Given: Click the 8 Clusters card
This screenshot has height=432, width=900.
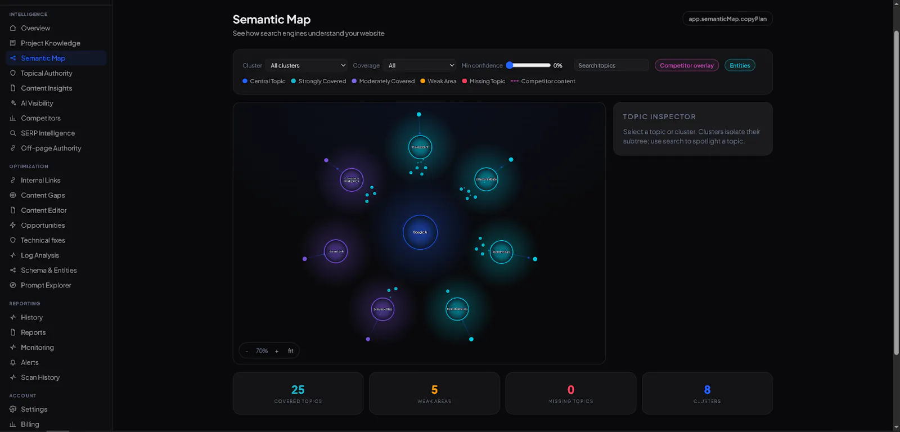Looking at the screenshot, I should click(707, 393).
